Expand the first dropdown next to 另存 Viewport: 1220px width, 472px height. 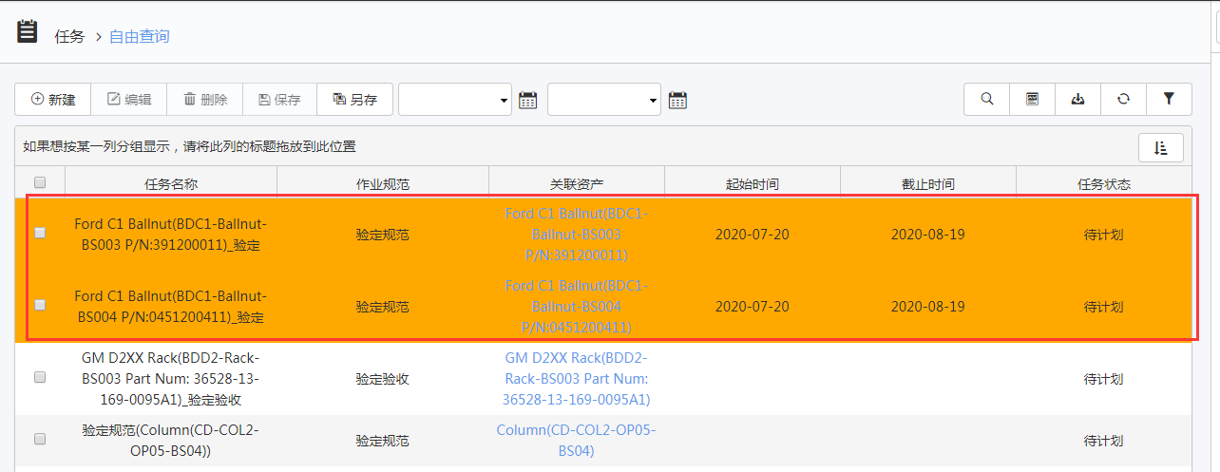[x=455, y=100]
